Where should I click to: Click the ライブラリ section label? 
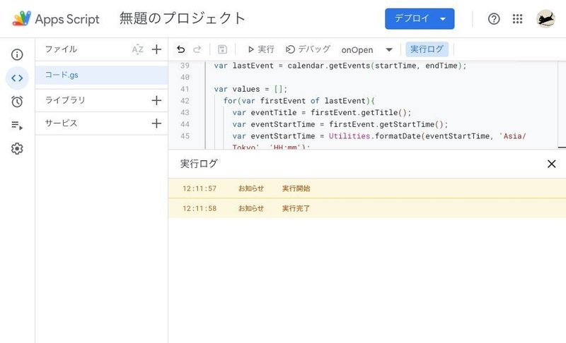[x=65, y=100]
